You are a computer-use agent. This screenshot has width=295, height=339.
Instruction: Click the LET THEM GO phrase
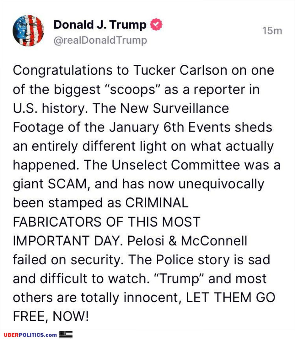click(x=230, y=298)
